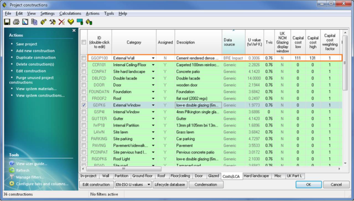This screenshot has width=354, height=201.
Task: Switch to the Hard landscape tab
Action: click(x=256, y=176)
